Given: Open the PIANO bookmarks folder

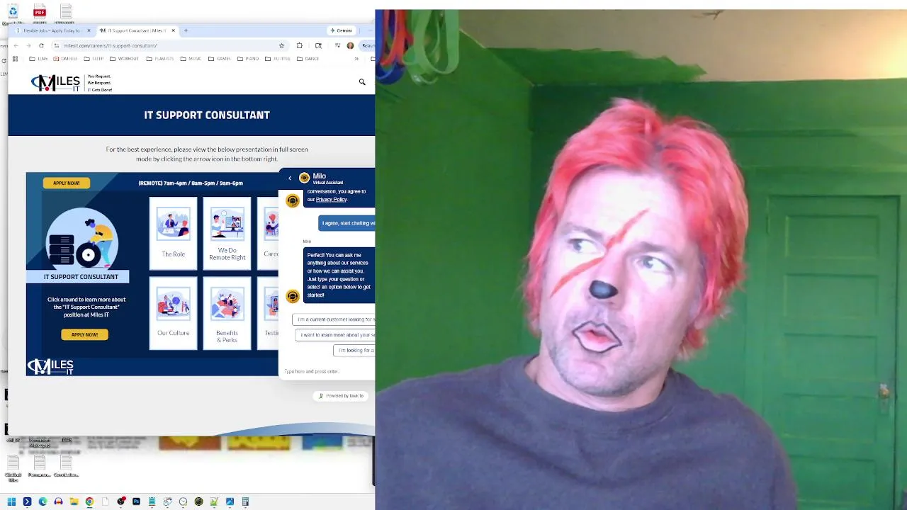Looking at the screenshot, I should pyautogui.click(x=248, y=59).
